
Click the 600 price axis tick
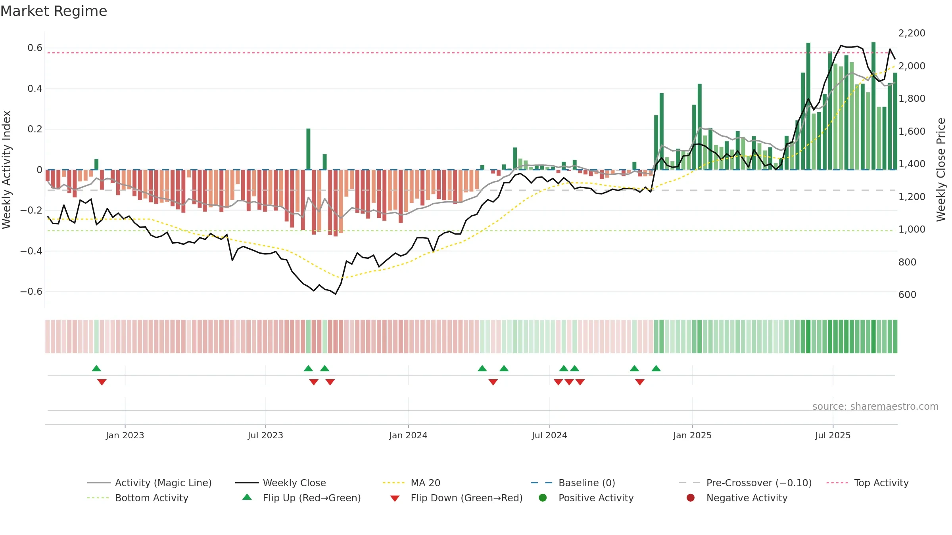[908, 294]
